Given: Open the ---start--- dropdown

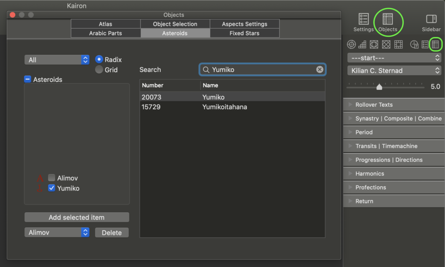Looking at the screenshot, I should [x=394, y=58].
